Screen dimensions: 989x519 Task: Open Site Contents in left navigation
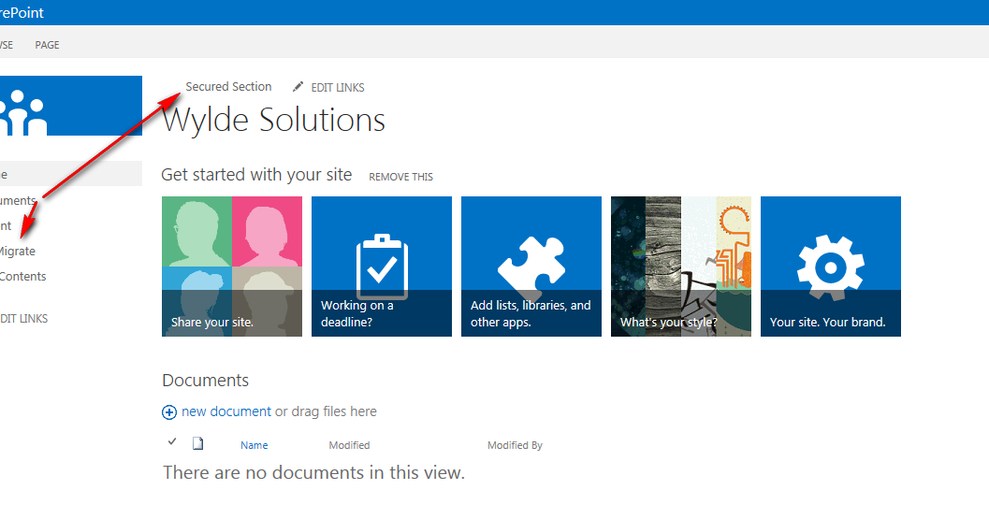tap(22, 276)
